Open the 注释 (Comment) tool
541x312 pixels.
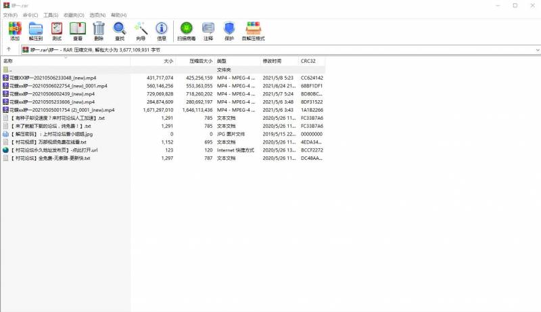(x=208, y=30)
